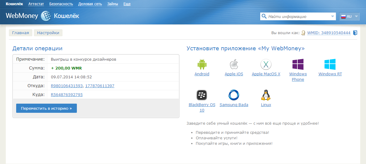Click the + 200,00 WMR amount
This screenshot has height=164, width=366.
tap(66, 68)
